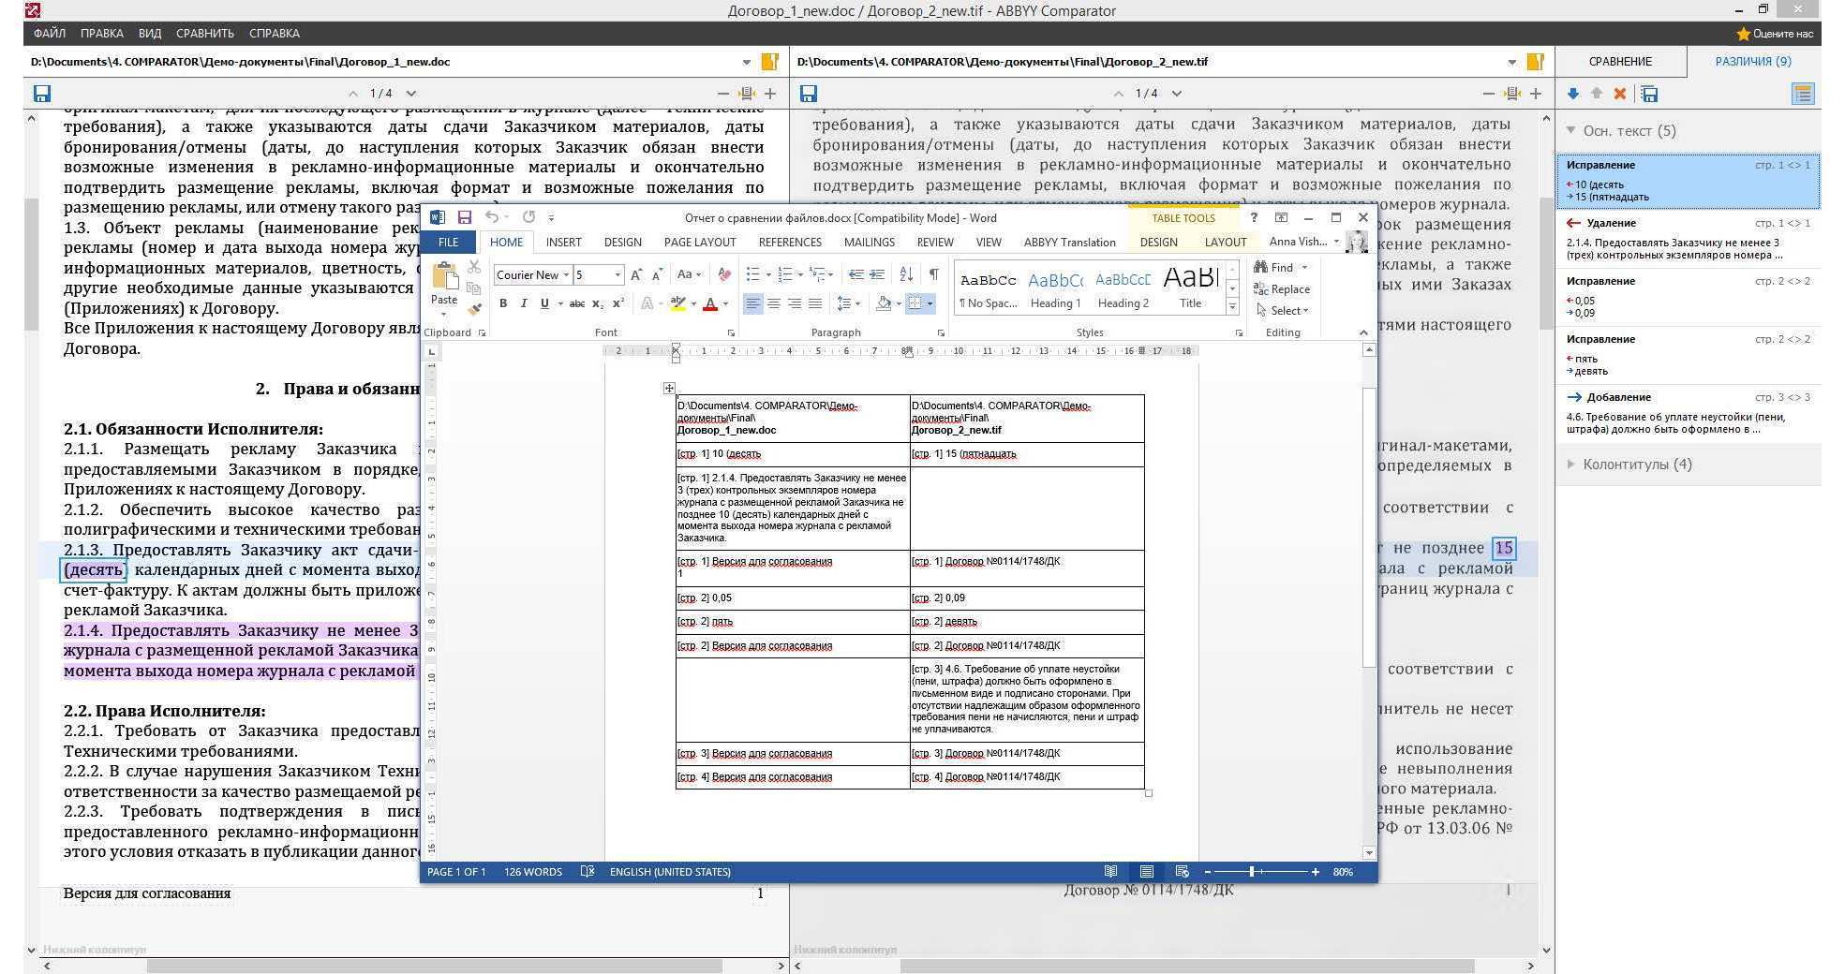
Task: Zoom in the left document pane
Action: pos(770,94)
